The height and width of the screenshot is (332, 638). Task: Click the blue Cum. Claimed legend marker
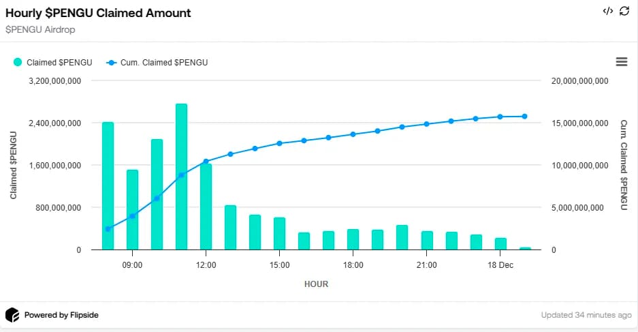click(111, 63)
